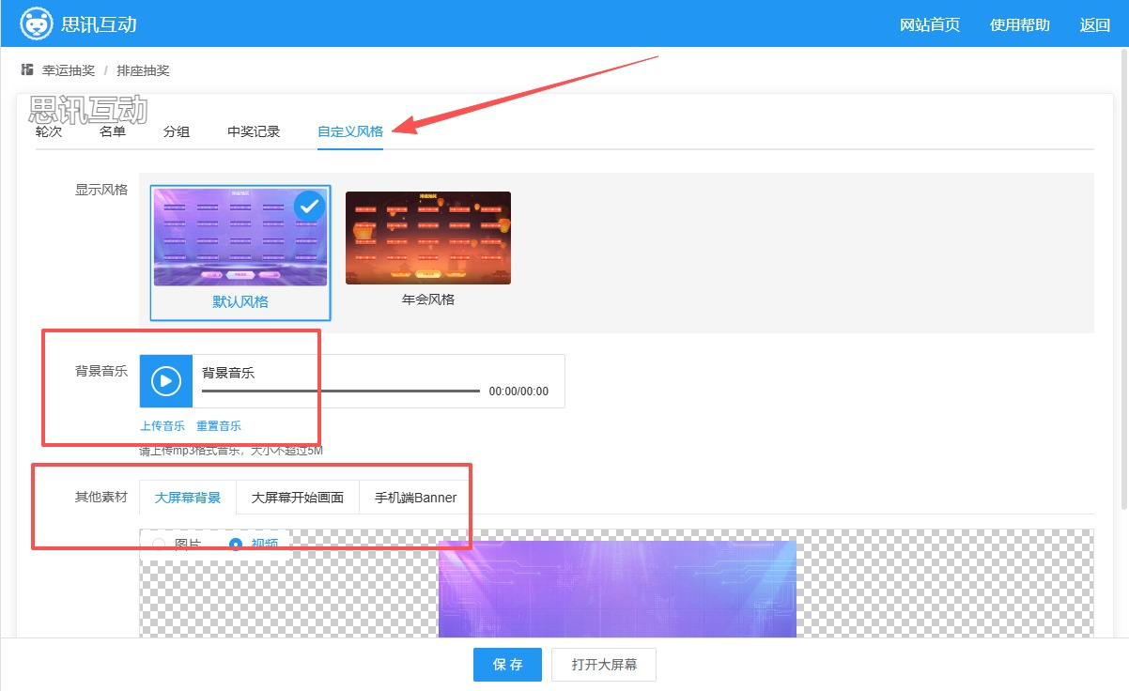Click the 上传音乐 link
Viewport: 1129px width, 691px height.
(162, 425)
